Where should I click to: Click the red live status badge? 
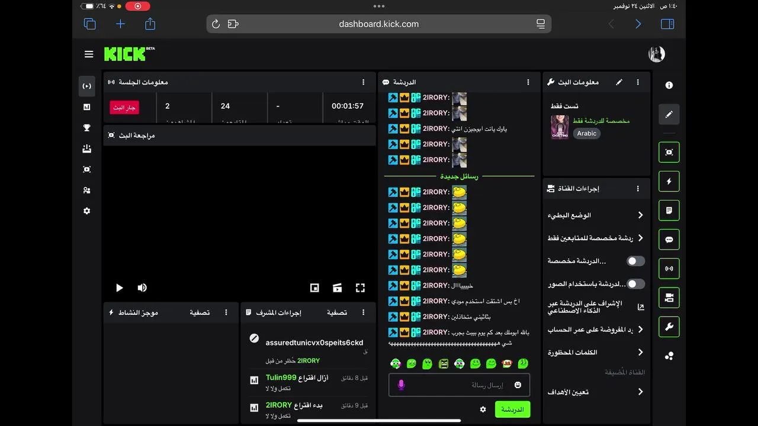tap(124, 108)
